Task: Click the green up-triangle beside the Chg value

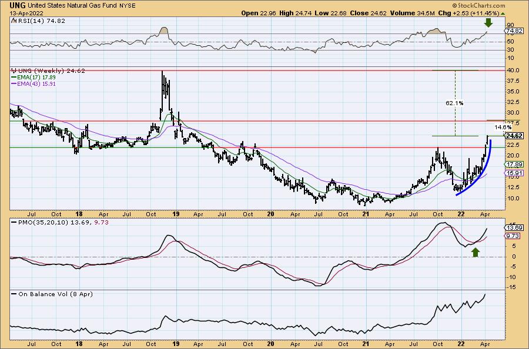Action: point(503,14)
